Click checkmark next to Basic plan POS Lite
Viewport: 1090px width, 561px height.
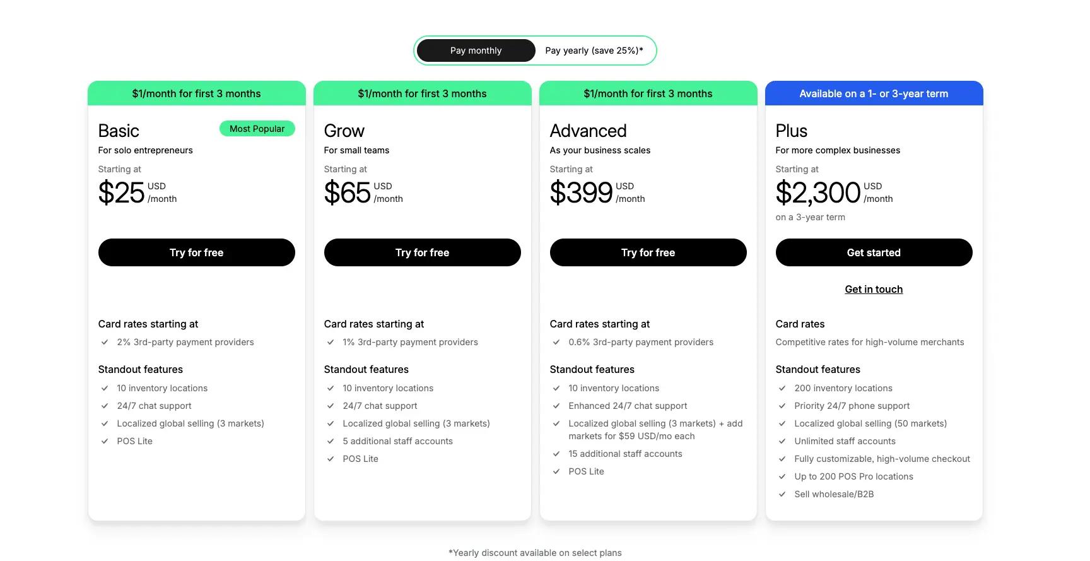[105, 441]
